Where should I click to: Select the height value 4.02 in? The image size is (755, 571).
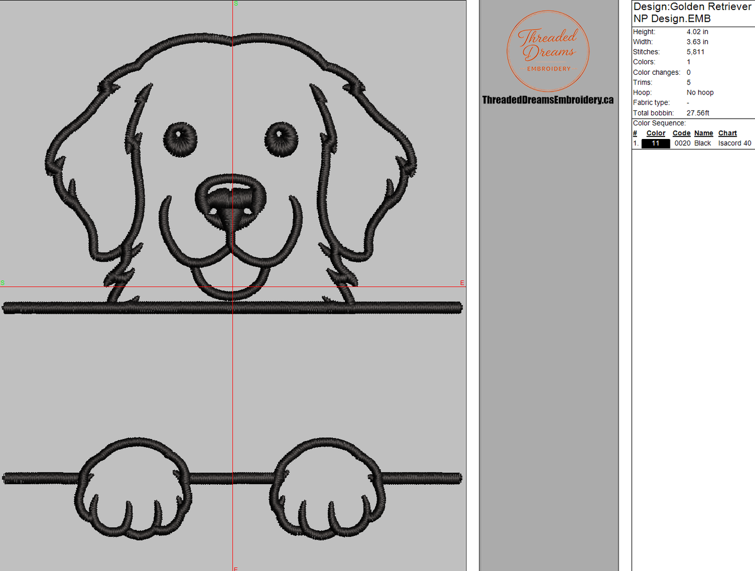pyautogui.click(x=697, y=32)
